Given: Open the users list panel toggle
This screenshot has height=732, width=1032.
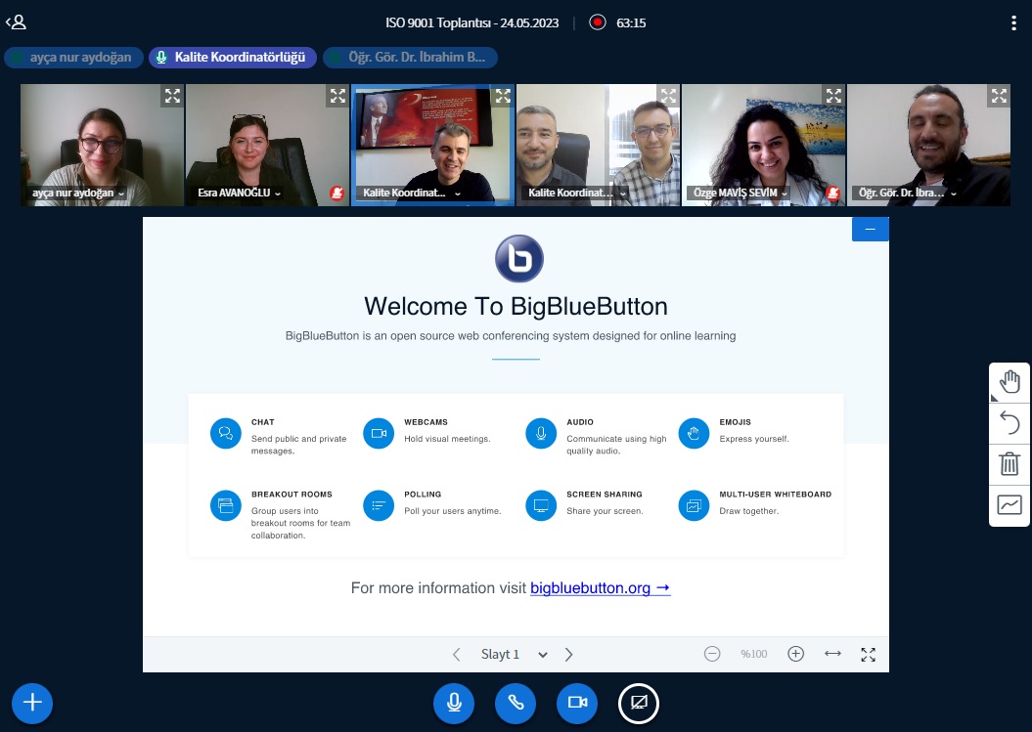Looking at the screenshot, I should pyautogui.click(x=16, y=22).
